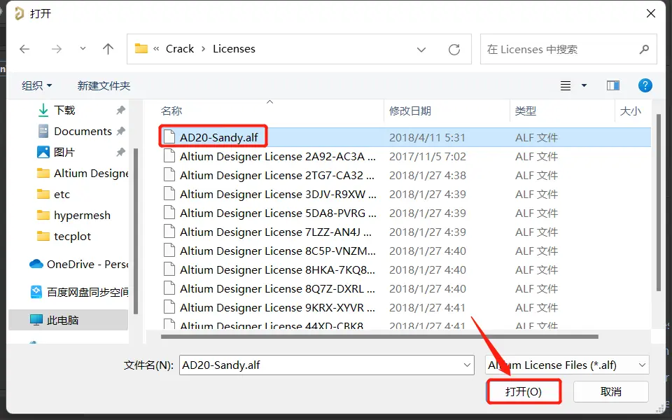Expand the 文件名 dropdown arrow
Viewport: 672px width, 420px height.
(x=467, y=365)
